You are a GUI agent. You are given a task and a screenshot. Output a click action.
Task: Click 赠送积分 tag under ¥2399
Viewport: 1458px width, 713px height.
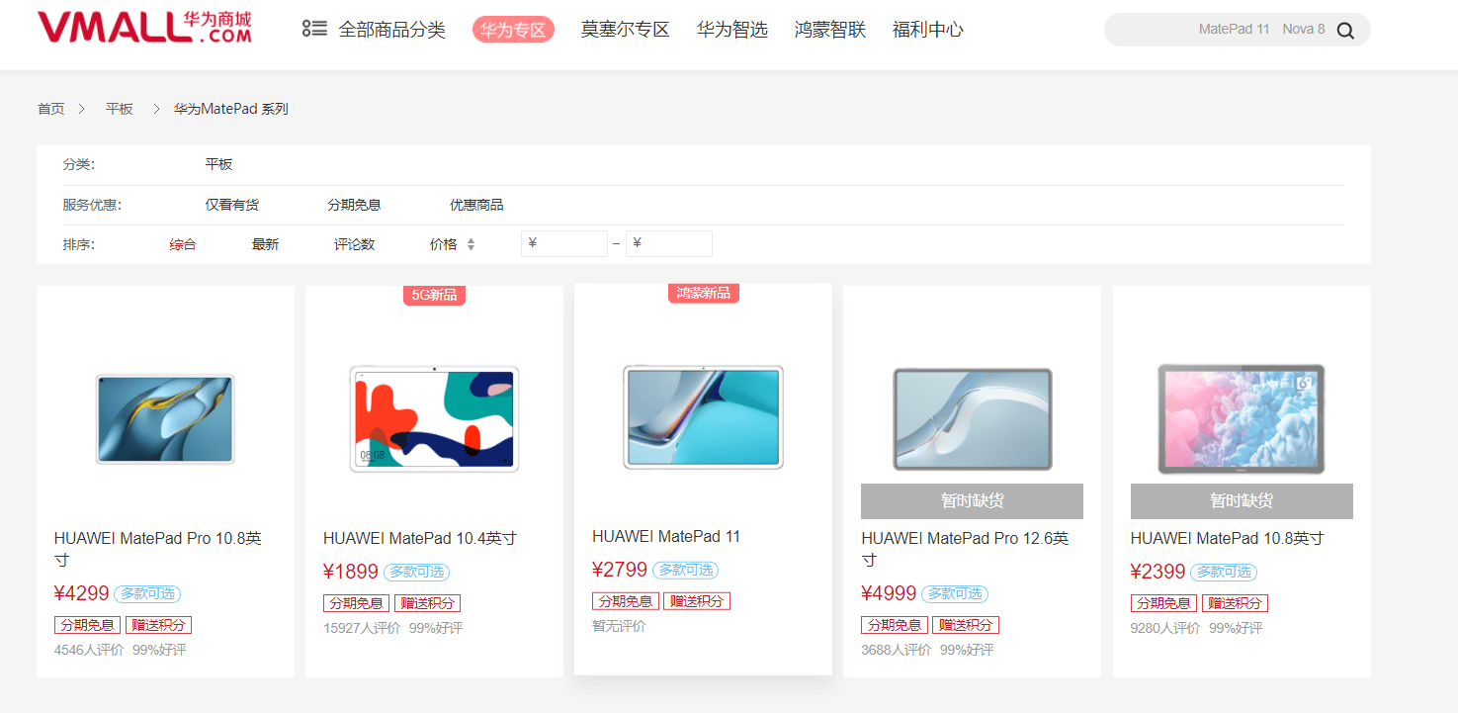(1236, 603)
